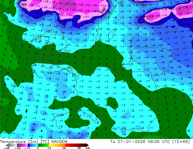Select the NAVGEM model name label

(x=59, y=142)
